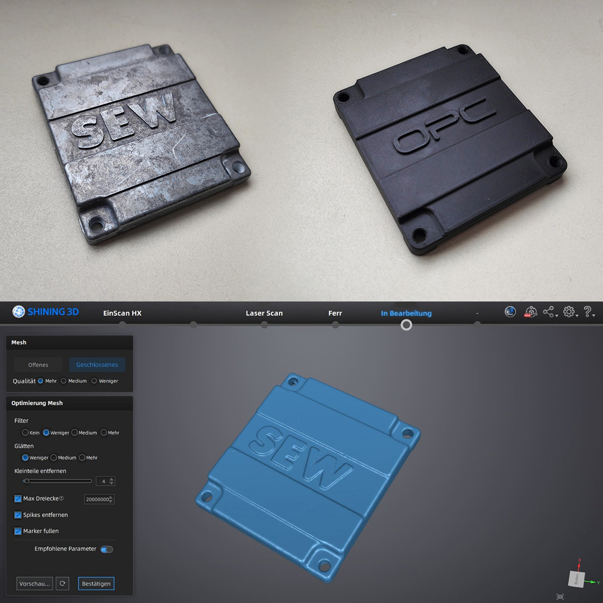Image resolution: width=603 pixels, height=603 pixels.
Task: Choose Mehr under Glätten
Action: tap(82, 458)
